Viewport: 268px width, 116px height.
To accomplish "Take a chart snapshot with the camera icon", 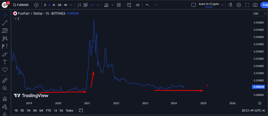I will 255,5.
